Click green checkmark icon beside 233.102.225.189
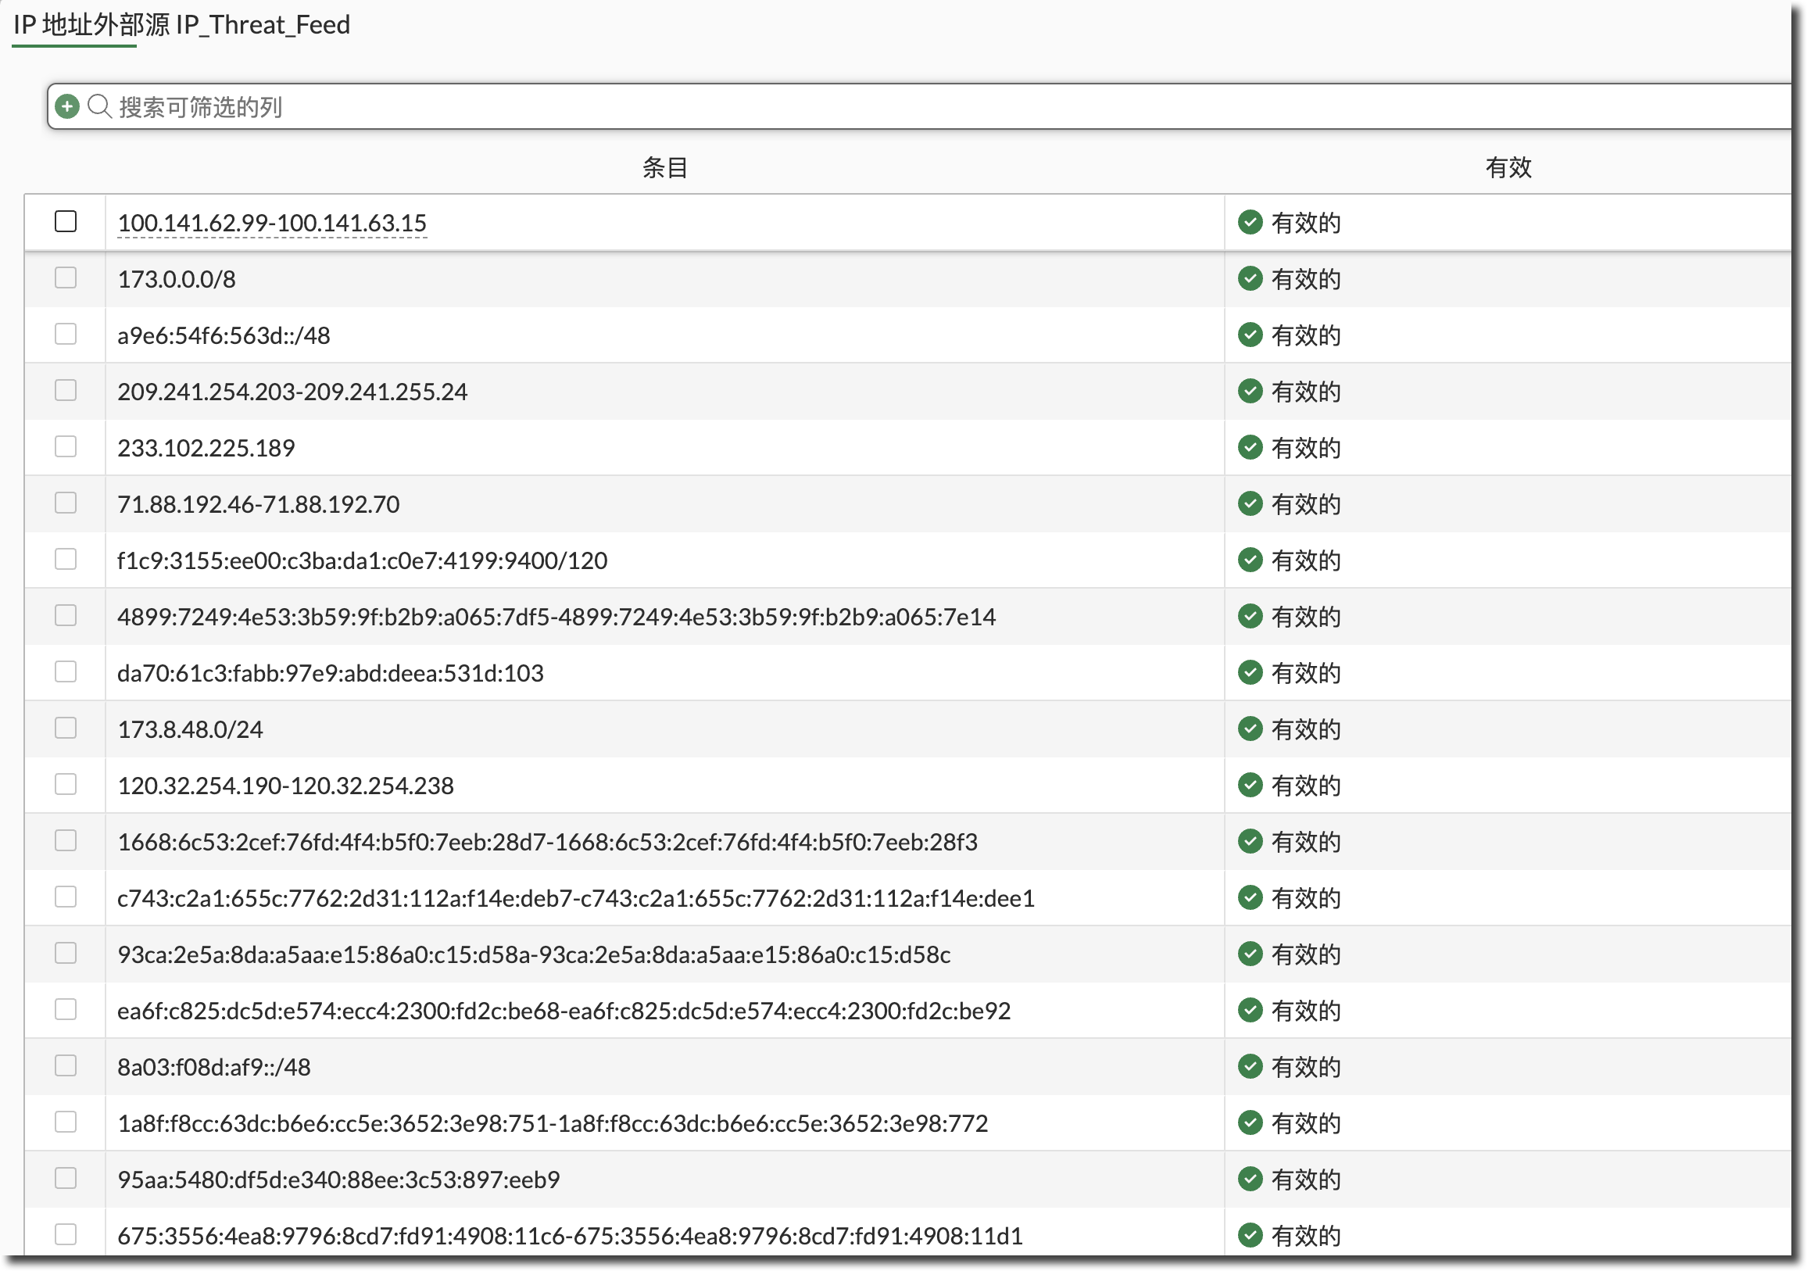Image resolution: width=1807 pixels, height=1271 pixels. tap(1250, 448)
